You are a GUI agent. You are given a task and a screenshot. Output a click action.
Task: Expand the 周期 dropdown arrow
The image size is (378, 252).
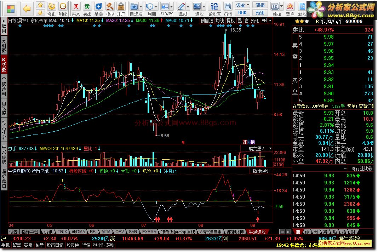156,7
